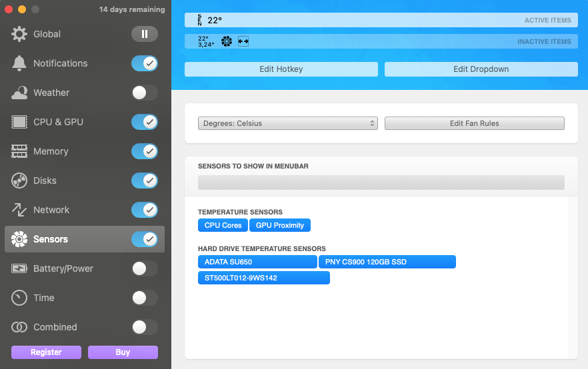Open the Degrees: Celsius dropdown
The width and height of the screenshot is (588, 369).
pyautogui.click(x=287, y=123)
